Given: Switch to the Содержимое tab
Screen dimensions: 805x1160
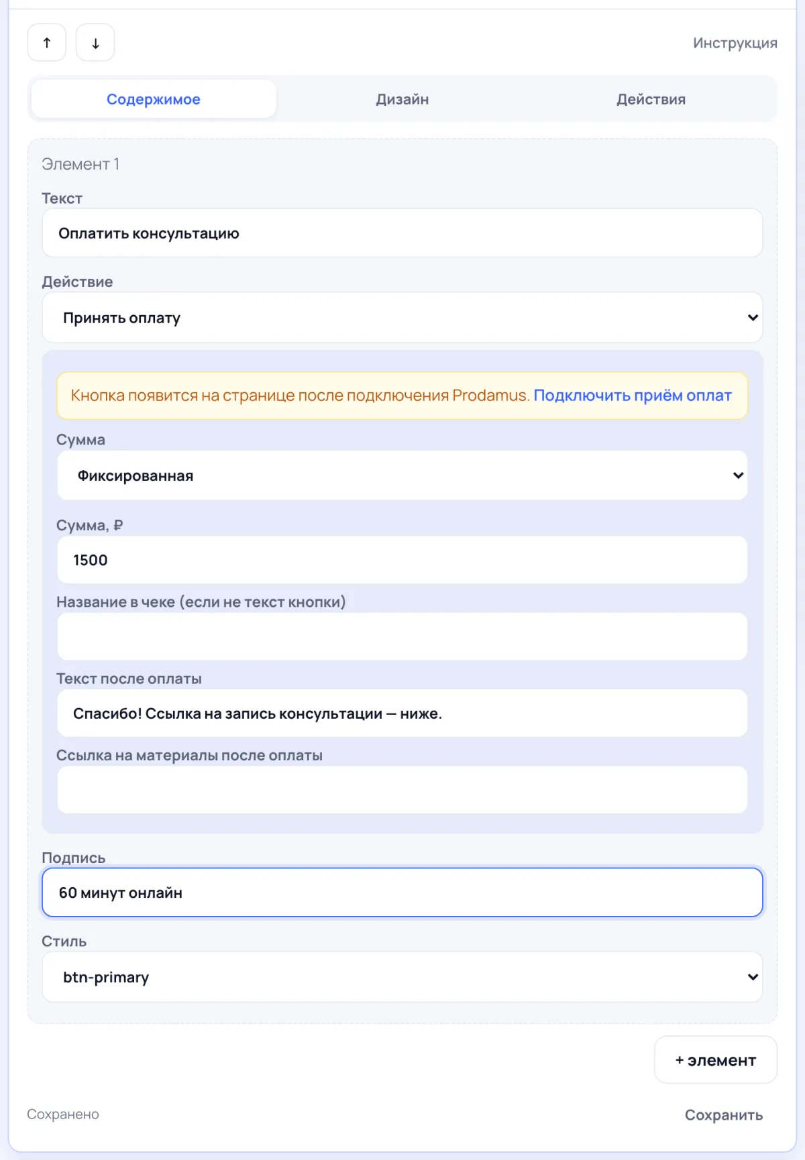Looking at the screenshot, I should coord(154,99).
